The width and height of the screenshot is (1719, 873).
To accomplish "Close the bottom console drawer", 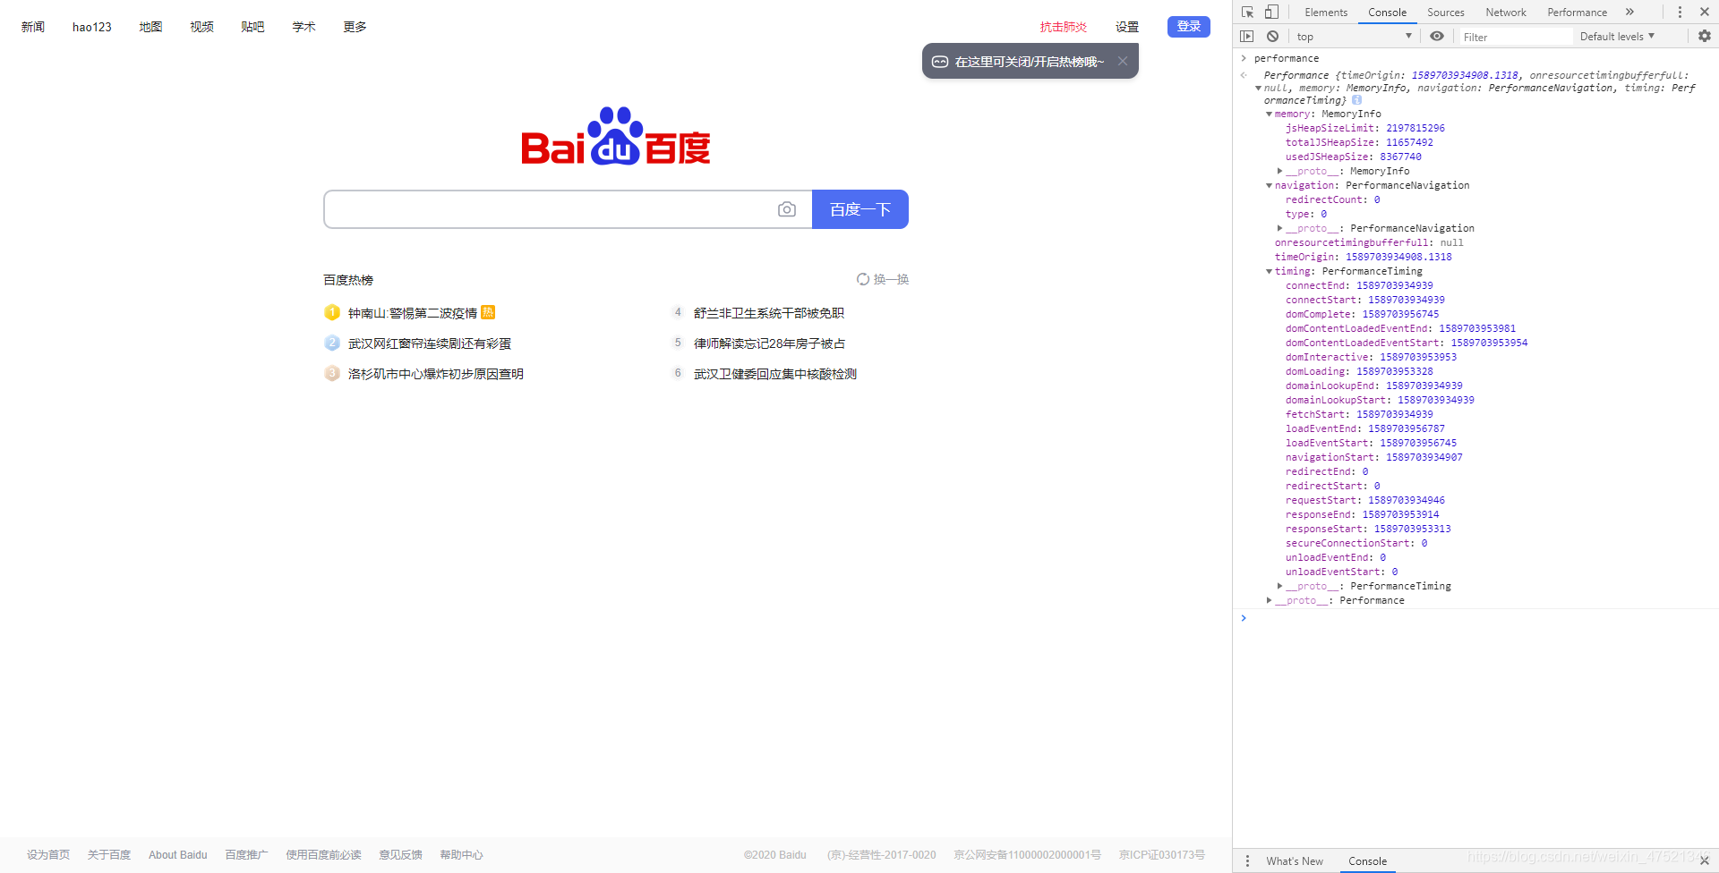I will point(1705,860).
